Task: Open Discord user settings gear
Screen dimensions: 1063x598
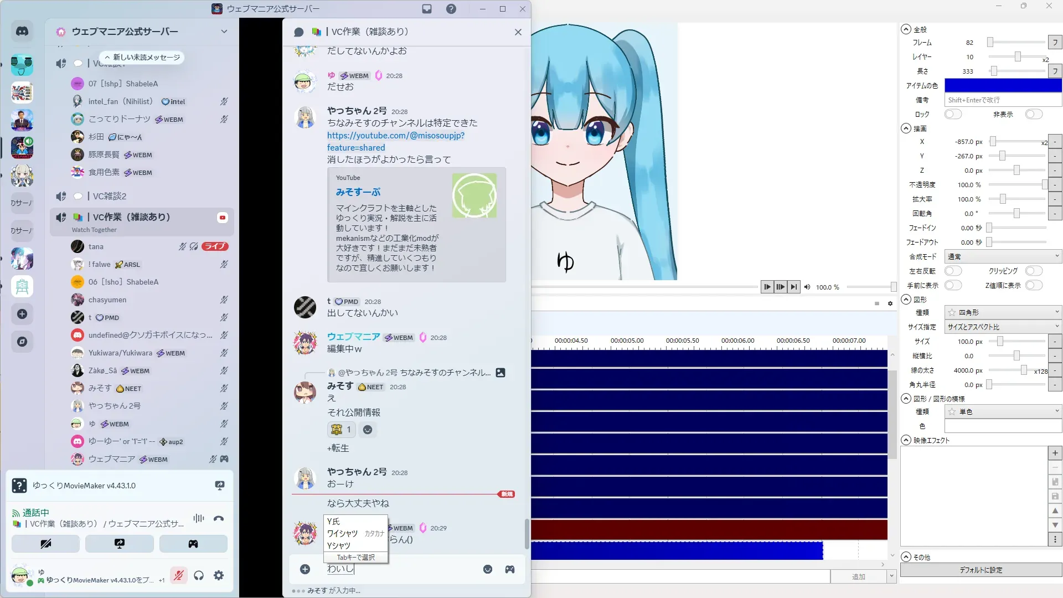Action: 219,576
